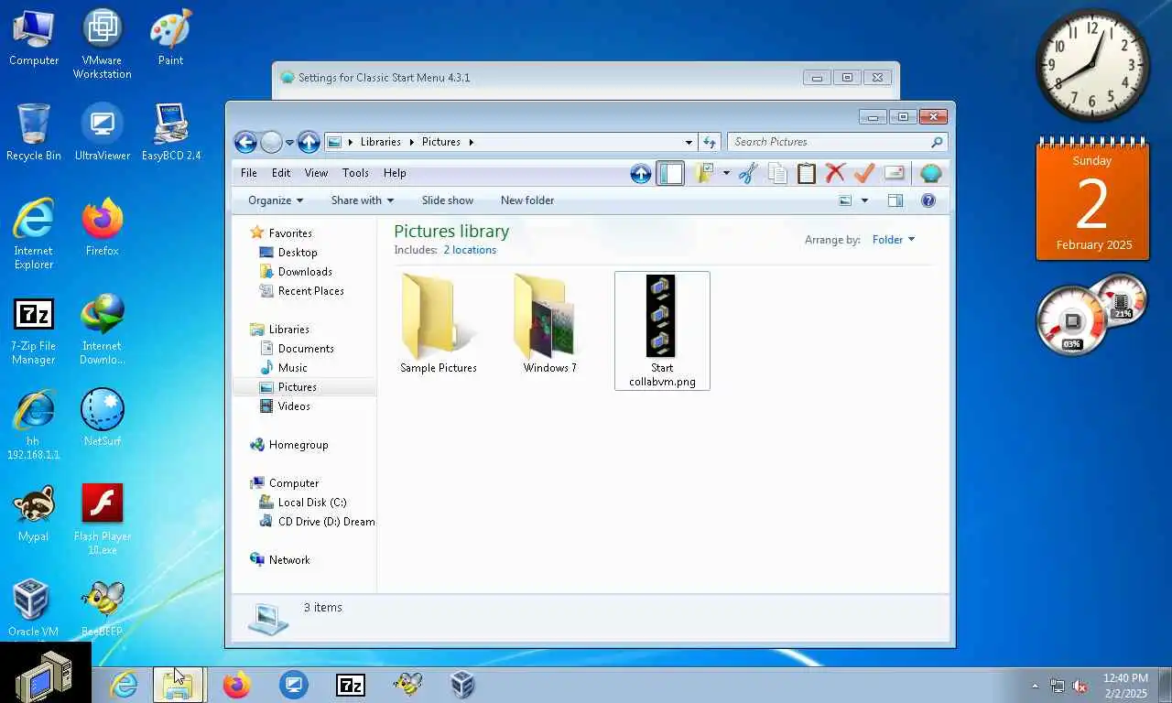Viewport: 1172px width, 703px height.
Task: Click the New folder button
Action: 527,200
